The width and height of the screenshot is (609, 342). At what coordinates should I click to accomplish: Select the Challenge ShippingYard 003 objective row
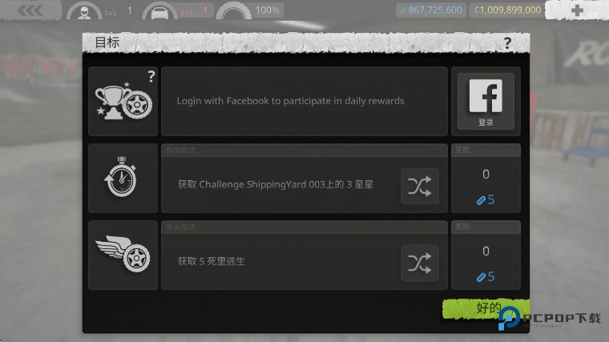(304, 178)
